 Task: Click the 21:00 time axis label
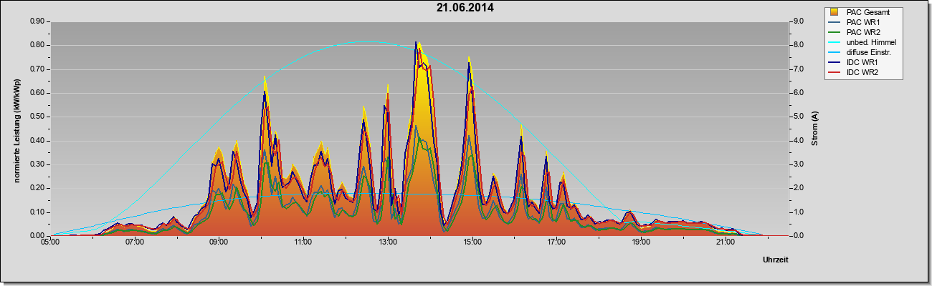pos(726,243)
